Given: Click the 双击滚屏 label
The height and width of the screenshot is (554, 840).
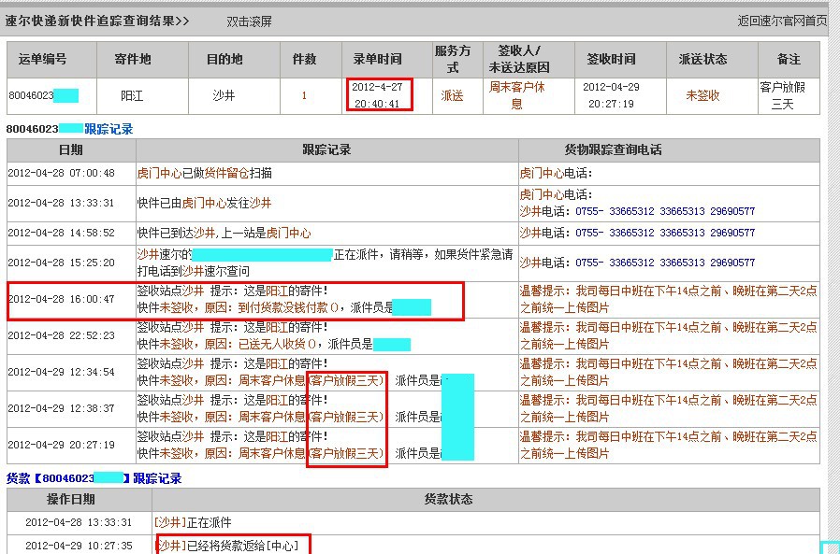Looking at the screenshot, I should coord(249,21).
